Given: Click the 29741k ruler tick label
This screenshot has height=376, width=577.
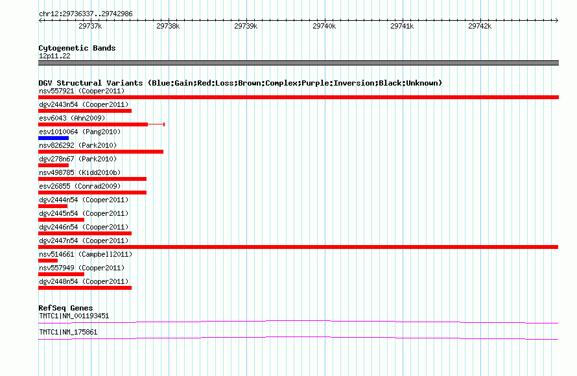Looking at the screenshot, I should click(x=402, y=26).
